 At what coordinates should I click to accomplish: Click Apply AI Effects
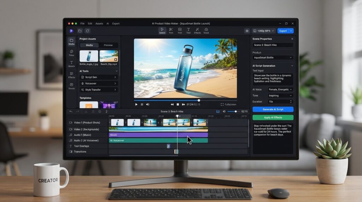(x=273, y=117)
